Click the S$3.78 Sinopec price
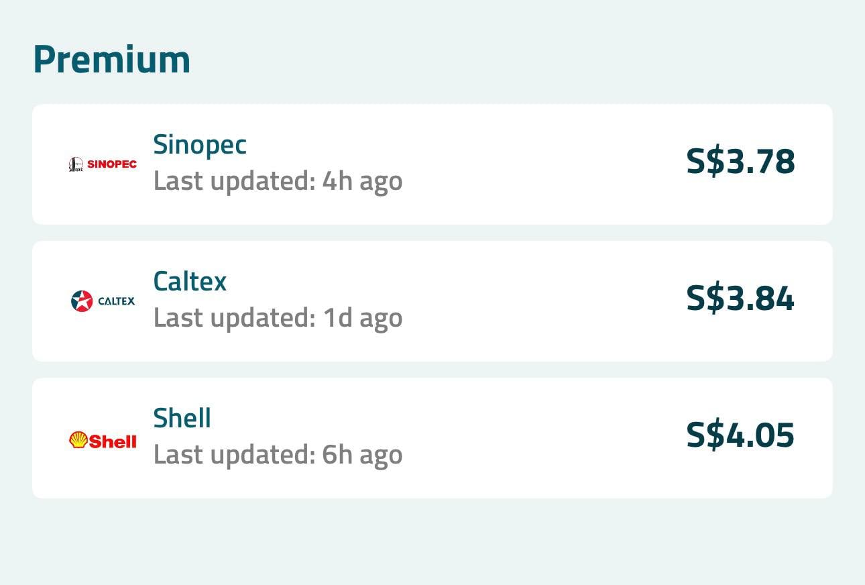The height and width of the screenshot is (585, 865). pos(740,162)
